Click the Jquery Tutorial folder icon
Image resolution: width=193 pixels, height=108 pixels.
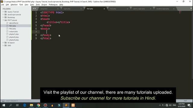coord(5,12)
